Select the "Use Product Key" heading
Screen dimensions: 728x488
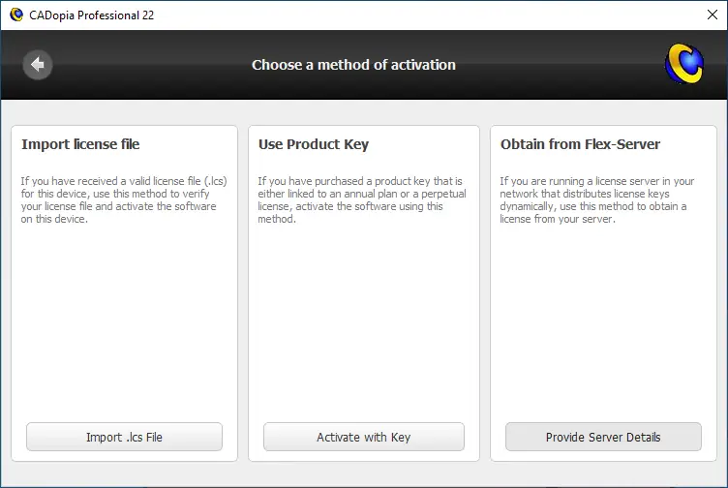point(314,144)
